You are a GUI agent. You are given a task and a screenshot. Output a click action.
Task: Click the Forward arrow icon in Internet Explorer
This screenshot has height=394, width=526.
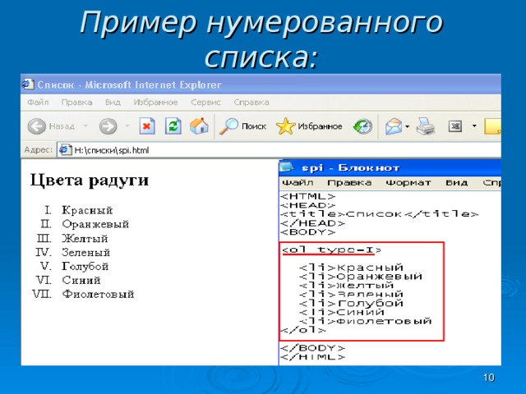108,126
